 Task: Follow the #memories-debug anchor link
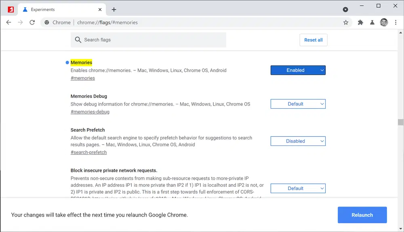coord(90,112)
